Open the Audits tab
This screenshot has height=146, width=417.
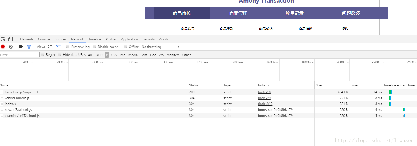(164, 39)
